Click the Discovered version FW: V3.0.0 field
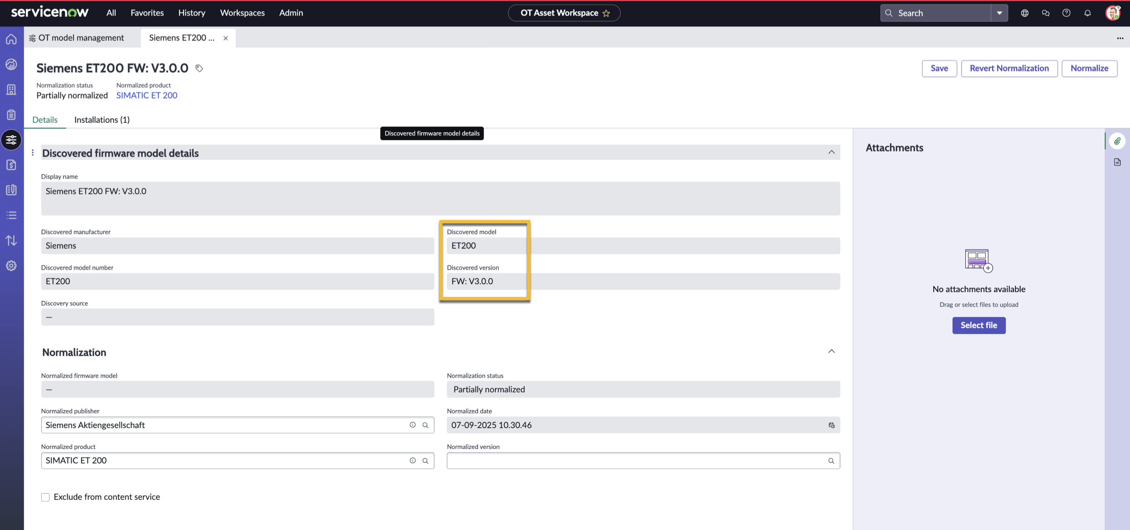The height and width of the screenshot is (530, 1130). (x=643, y=281)
